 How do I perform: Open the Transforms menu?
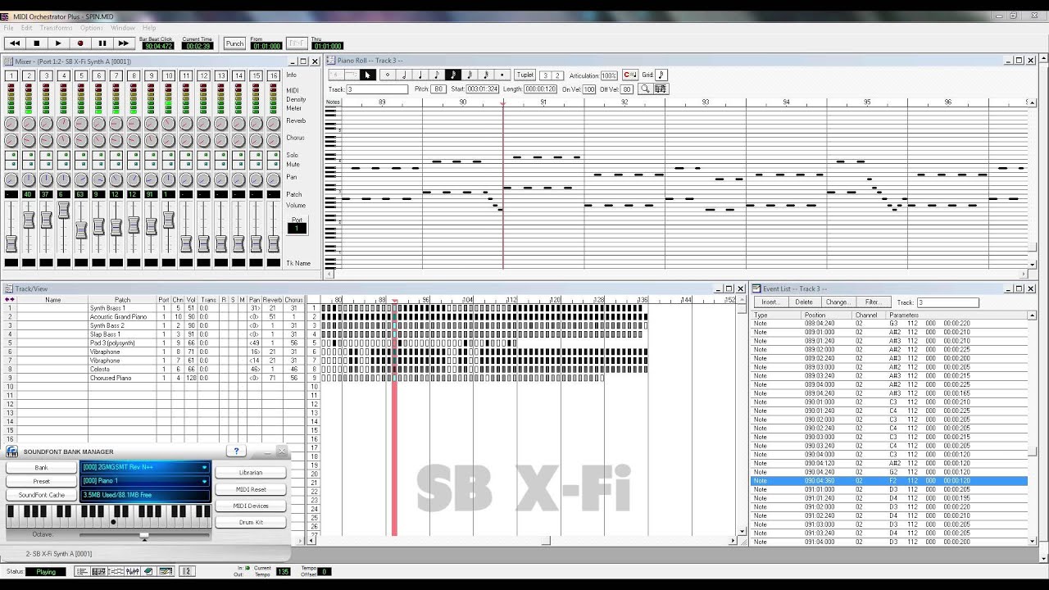click(57, 28)
